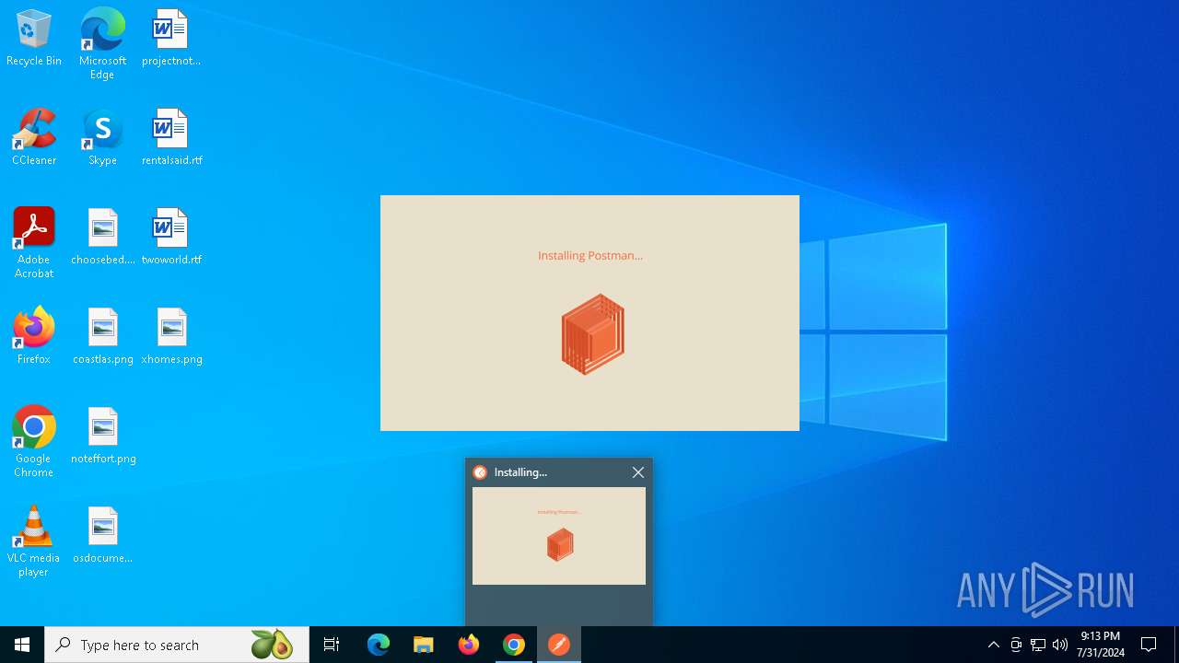This screenshot has width=1179, height=663.
Task: Open the Action Center notifications
Action: [1149, 645]
